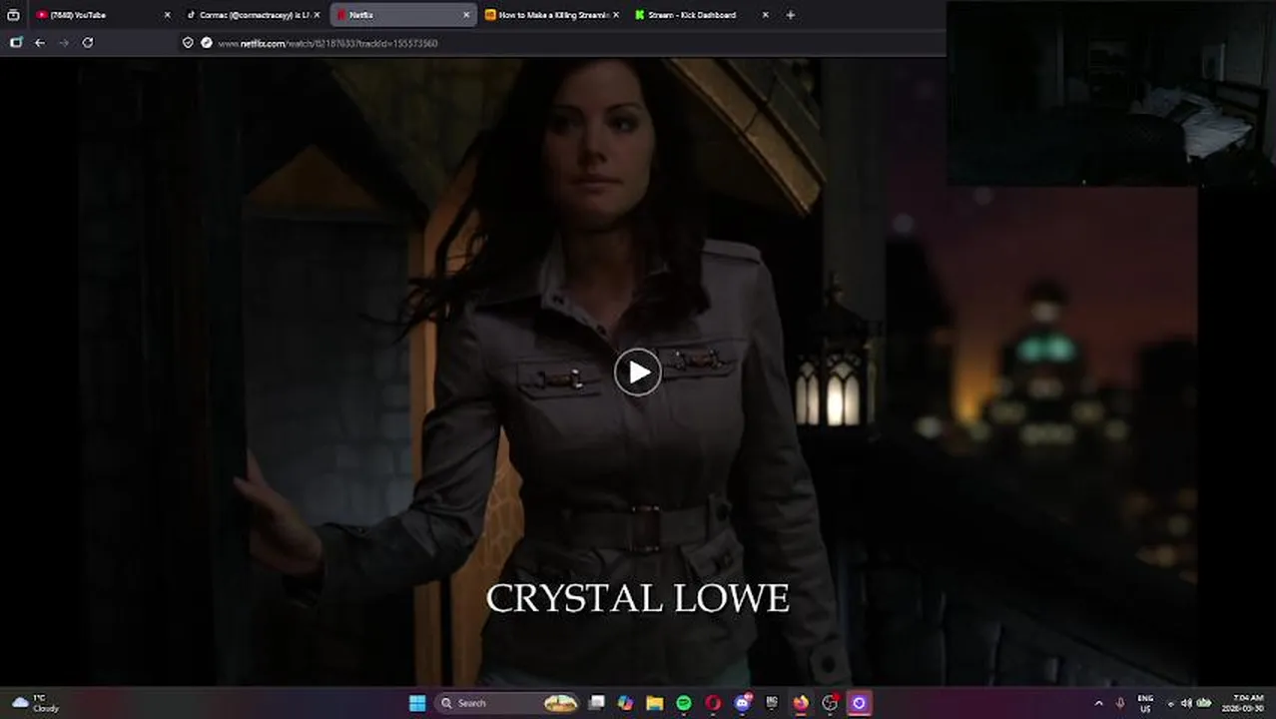The width and height of the screenshot is (1276, 719).
Task: Show hidden system tray icons
Action: coord(1099,703)
